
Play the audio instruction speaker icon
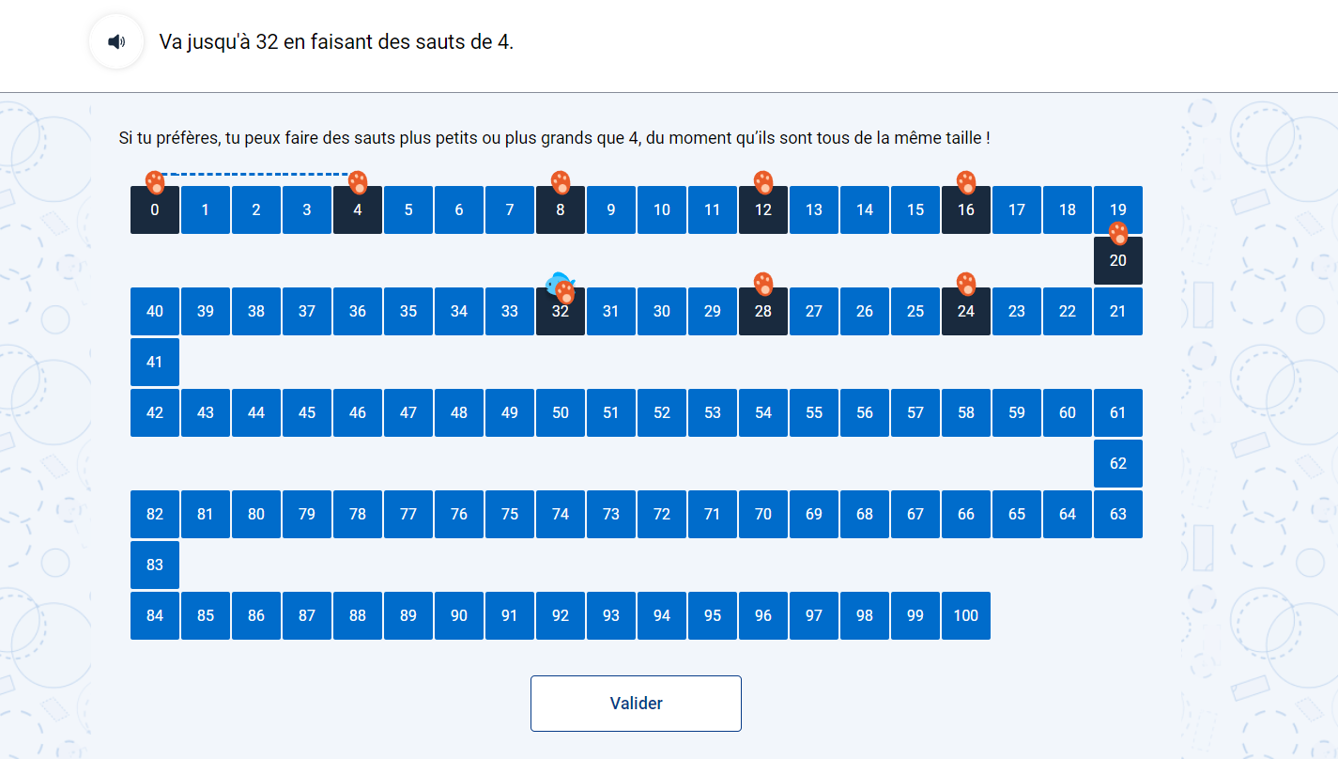pyautogui.click(x=116, y=42)
